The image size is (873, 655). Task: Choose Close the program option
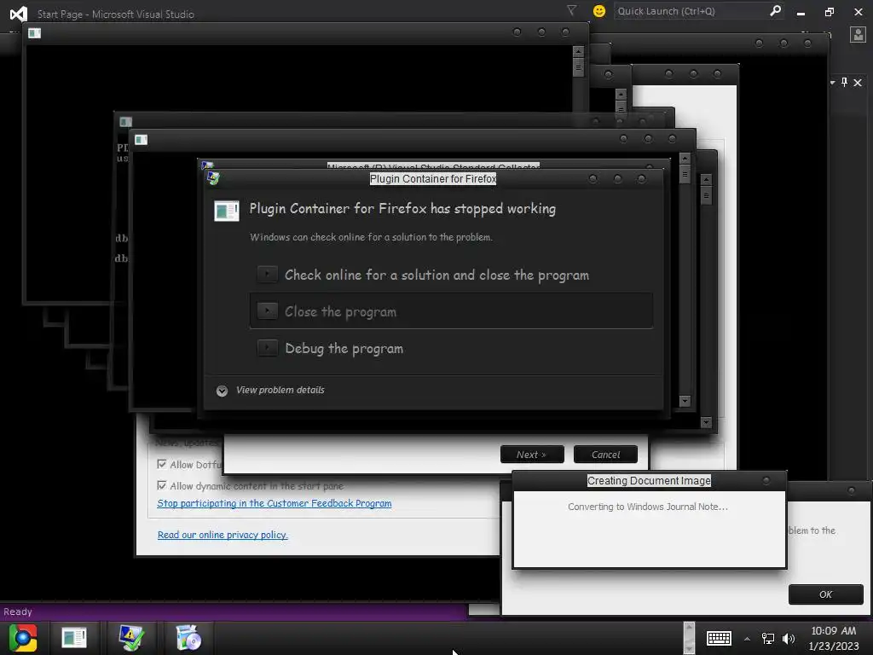451,311
